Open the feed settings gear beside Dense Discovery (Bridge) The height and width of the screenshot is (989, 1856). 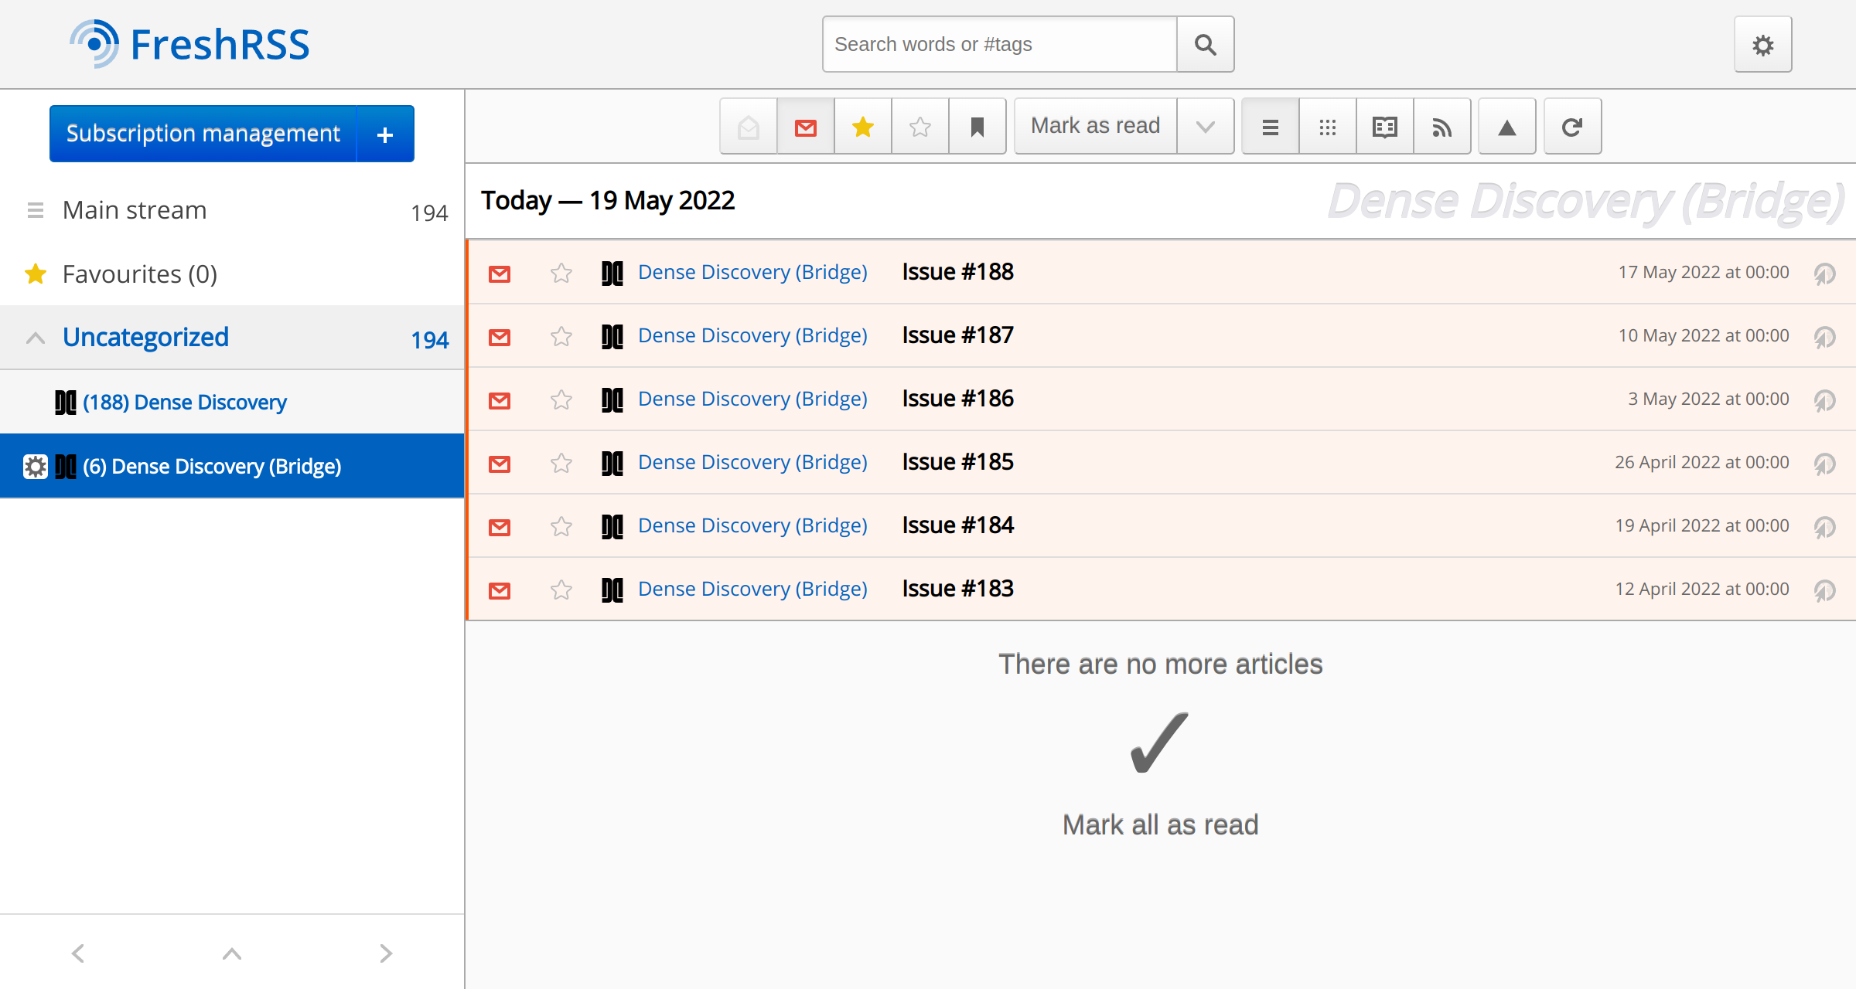(35, 467)
